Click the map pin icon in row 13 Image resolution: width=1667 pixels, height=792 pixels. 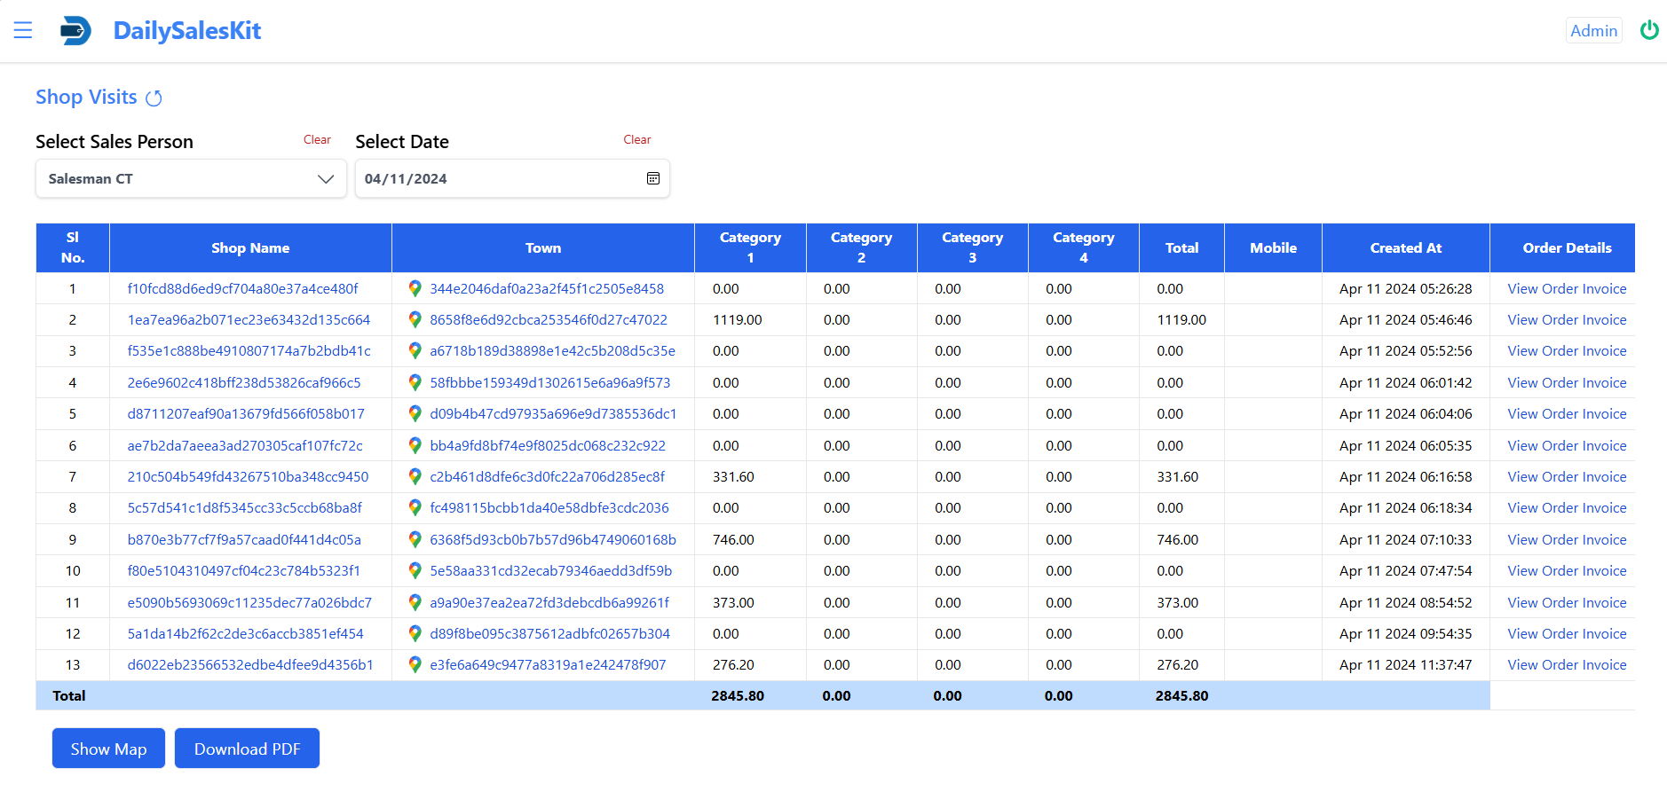pos(415,664)
